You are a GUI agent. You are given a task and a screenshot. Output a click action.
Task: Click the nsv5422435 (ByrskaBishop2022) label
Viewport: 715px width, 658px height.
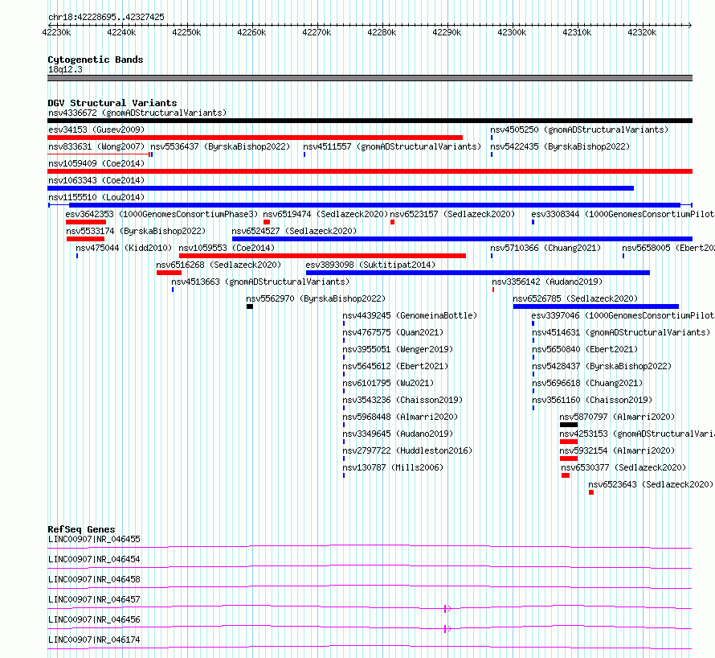tap(560, 146)
